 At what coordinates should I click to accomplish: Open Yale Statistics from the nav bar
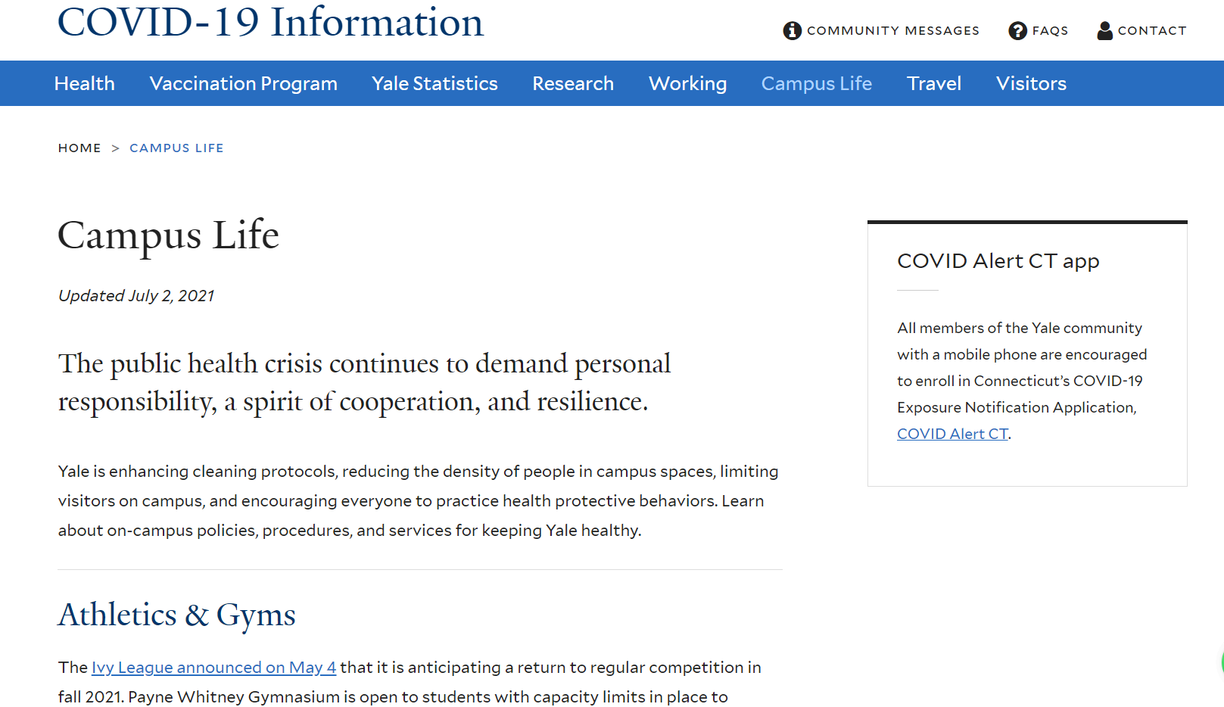point(434,83)
